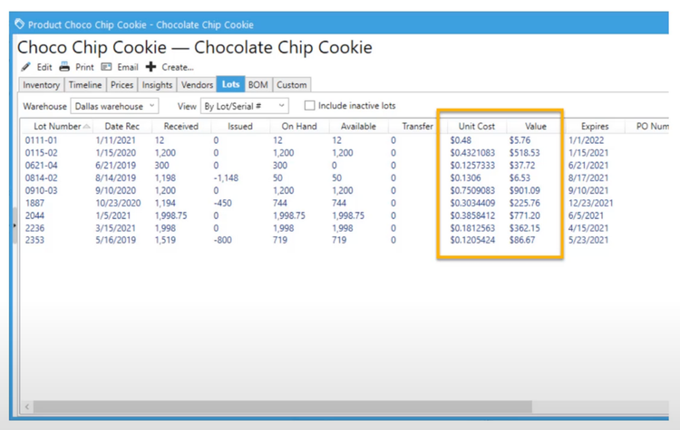Sort by the Transfer column header
The height and width of the screenshot is (430, 680).
point(417,127)
